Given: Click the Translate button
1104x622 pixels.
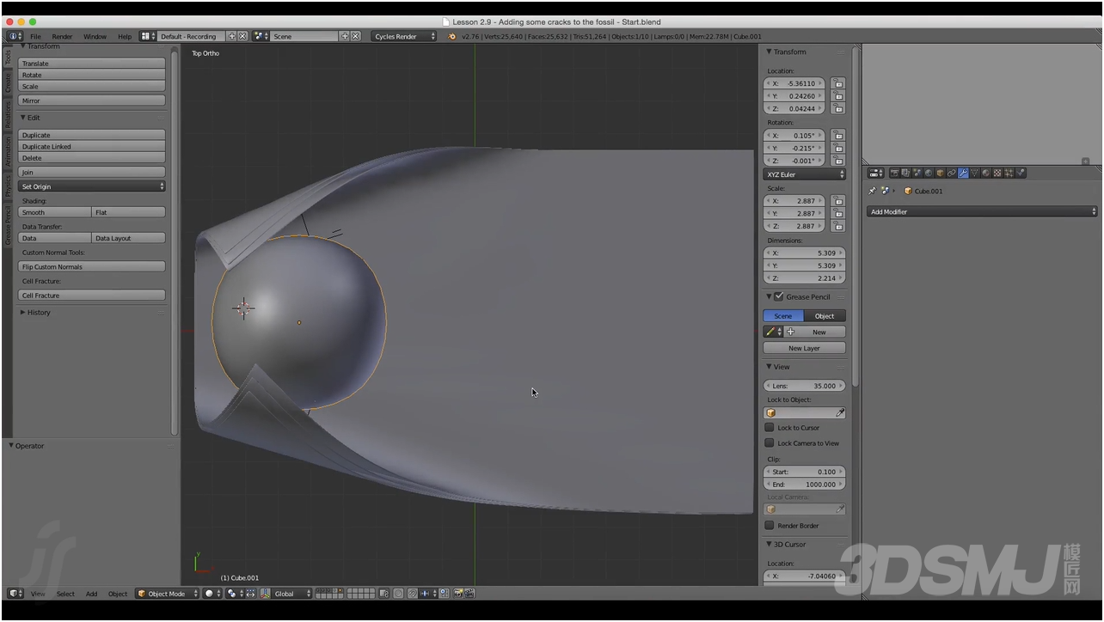Looking at the screenshot, I should click(92, 64).
